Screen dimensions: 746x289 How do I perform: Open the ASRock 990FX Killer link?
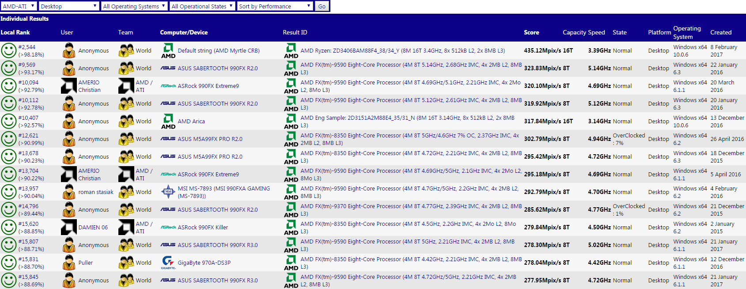coord(203,227)
